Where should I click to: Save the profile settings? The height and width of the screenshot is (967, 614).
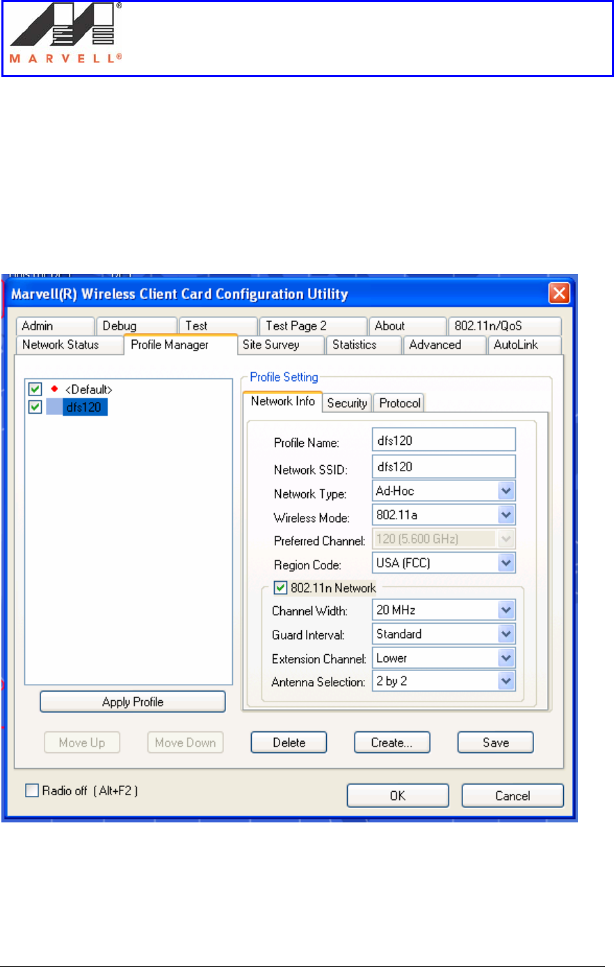[x=496, y=742]
